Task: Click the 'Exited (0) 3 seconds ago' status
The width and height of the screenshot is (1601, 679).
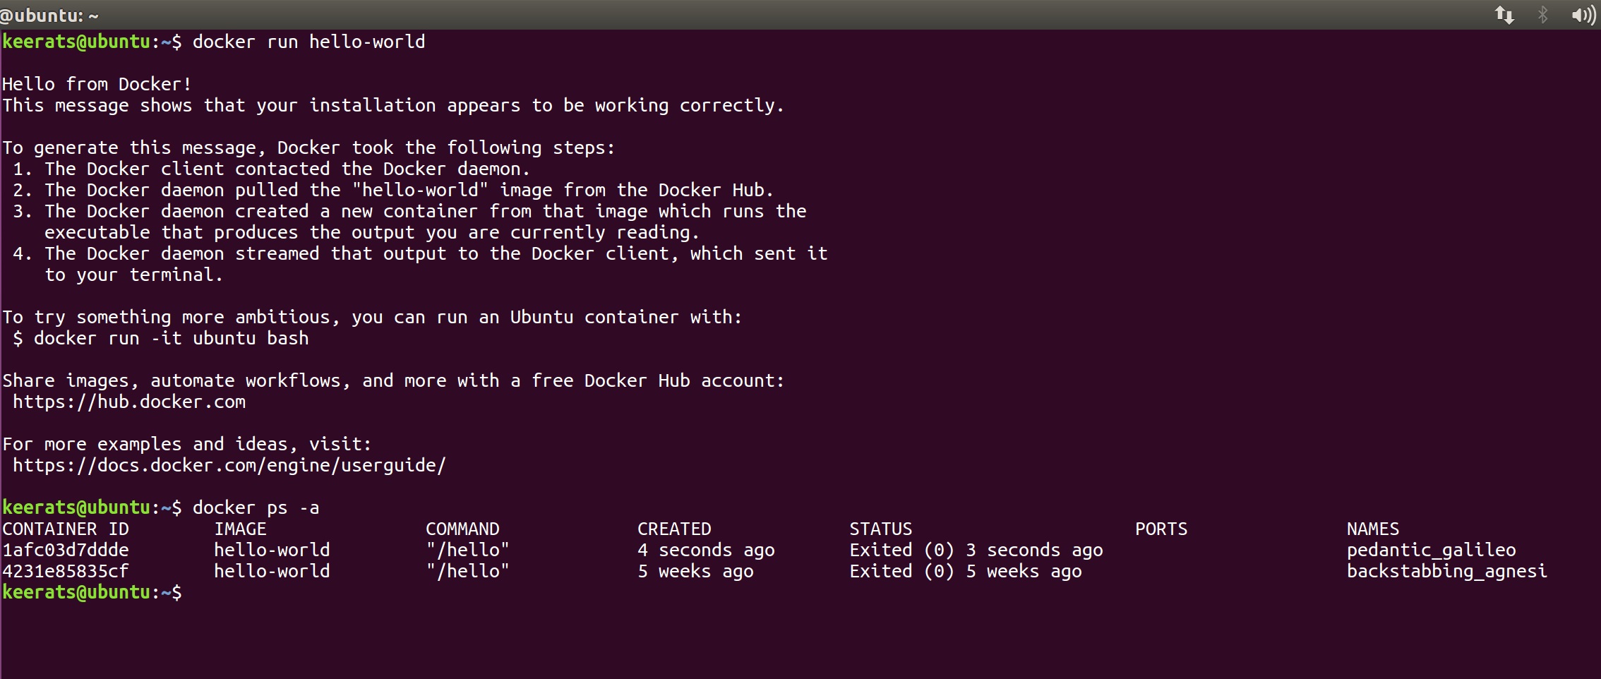Action: tap(976, 550)
